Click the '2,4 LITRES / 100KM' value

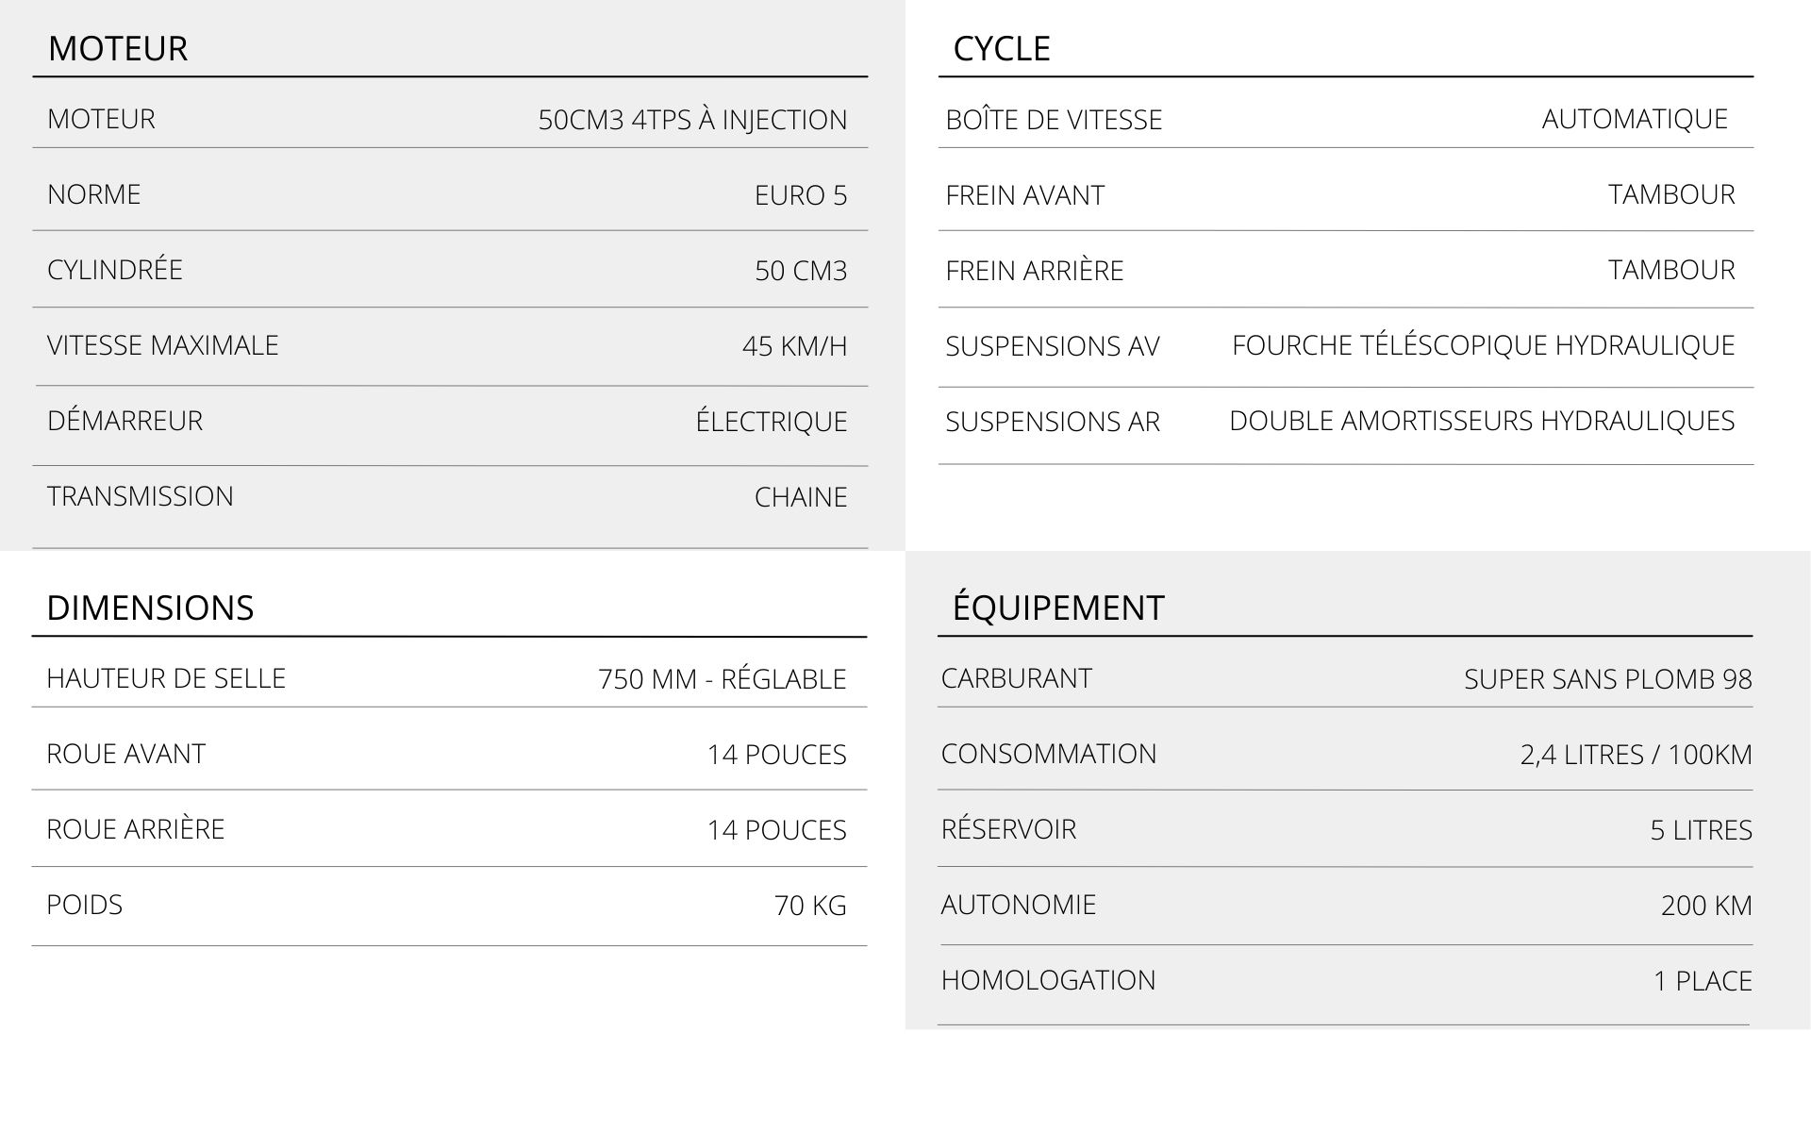tap(1636, 755)
